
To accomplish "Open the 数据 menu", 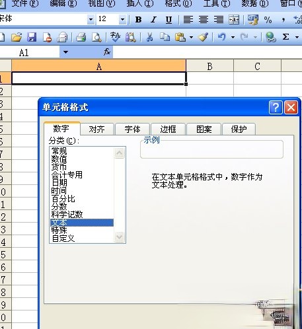I will tap(255, 4).
